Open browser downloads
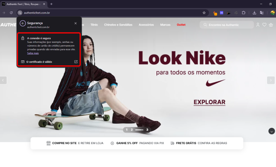276x167 pixels. (x=254, y=13)
